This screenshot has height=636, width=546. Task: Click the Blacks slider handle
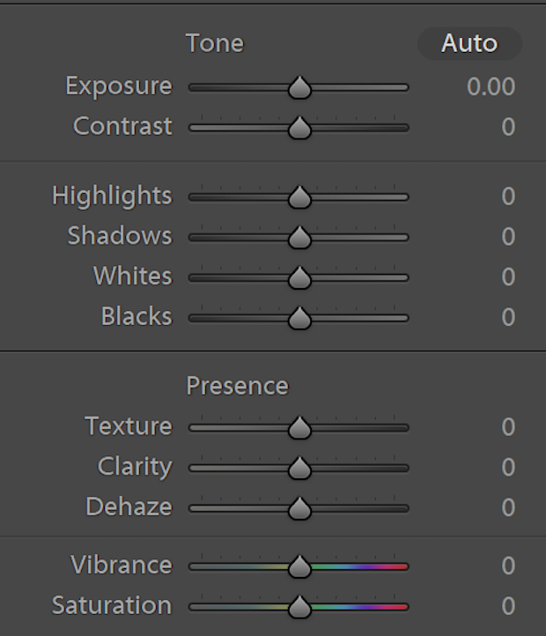[299, 318]
